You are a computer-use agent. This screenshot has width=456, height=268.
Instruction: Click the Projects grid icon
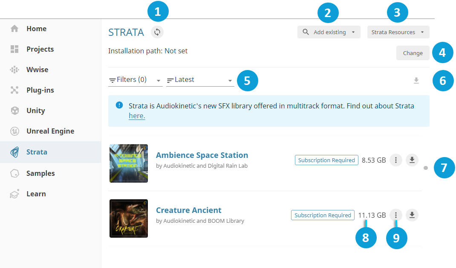14,49
